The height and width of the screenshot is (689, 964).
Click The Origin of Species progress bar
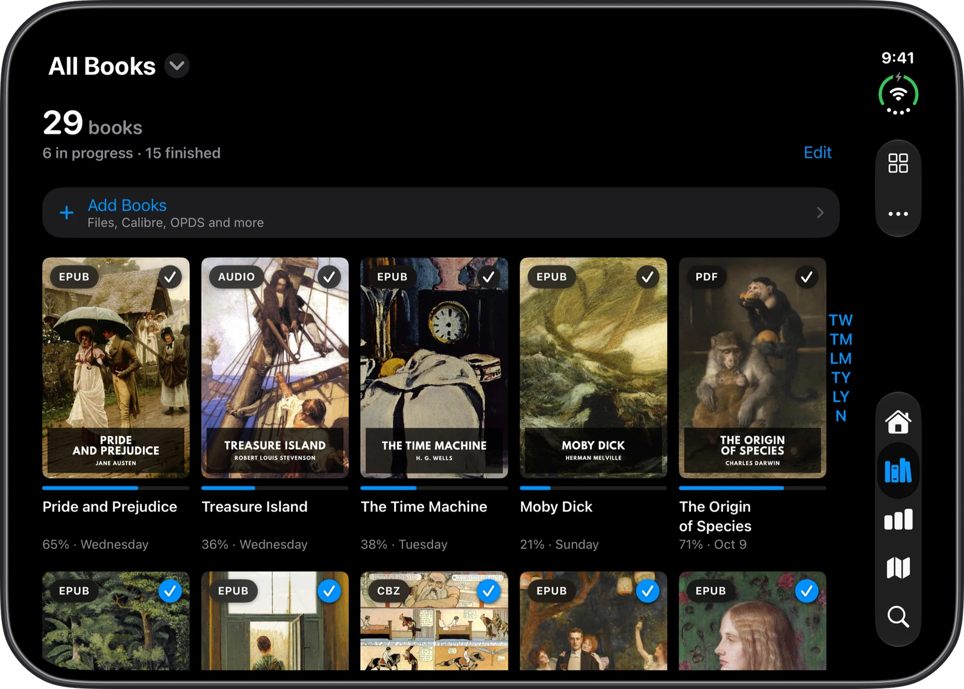pyautogui.click(x=752, y=488)
